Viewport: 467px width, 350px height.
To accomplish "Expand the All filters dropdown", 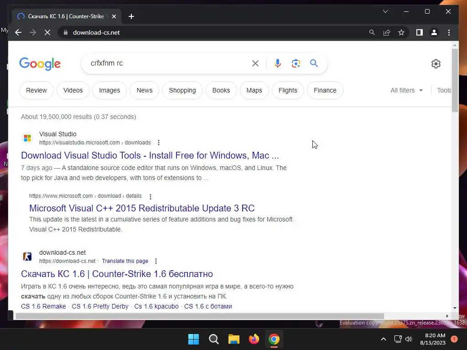I will (406, 90).
